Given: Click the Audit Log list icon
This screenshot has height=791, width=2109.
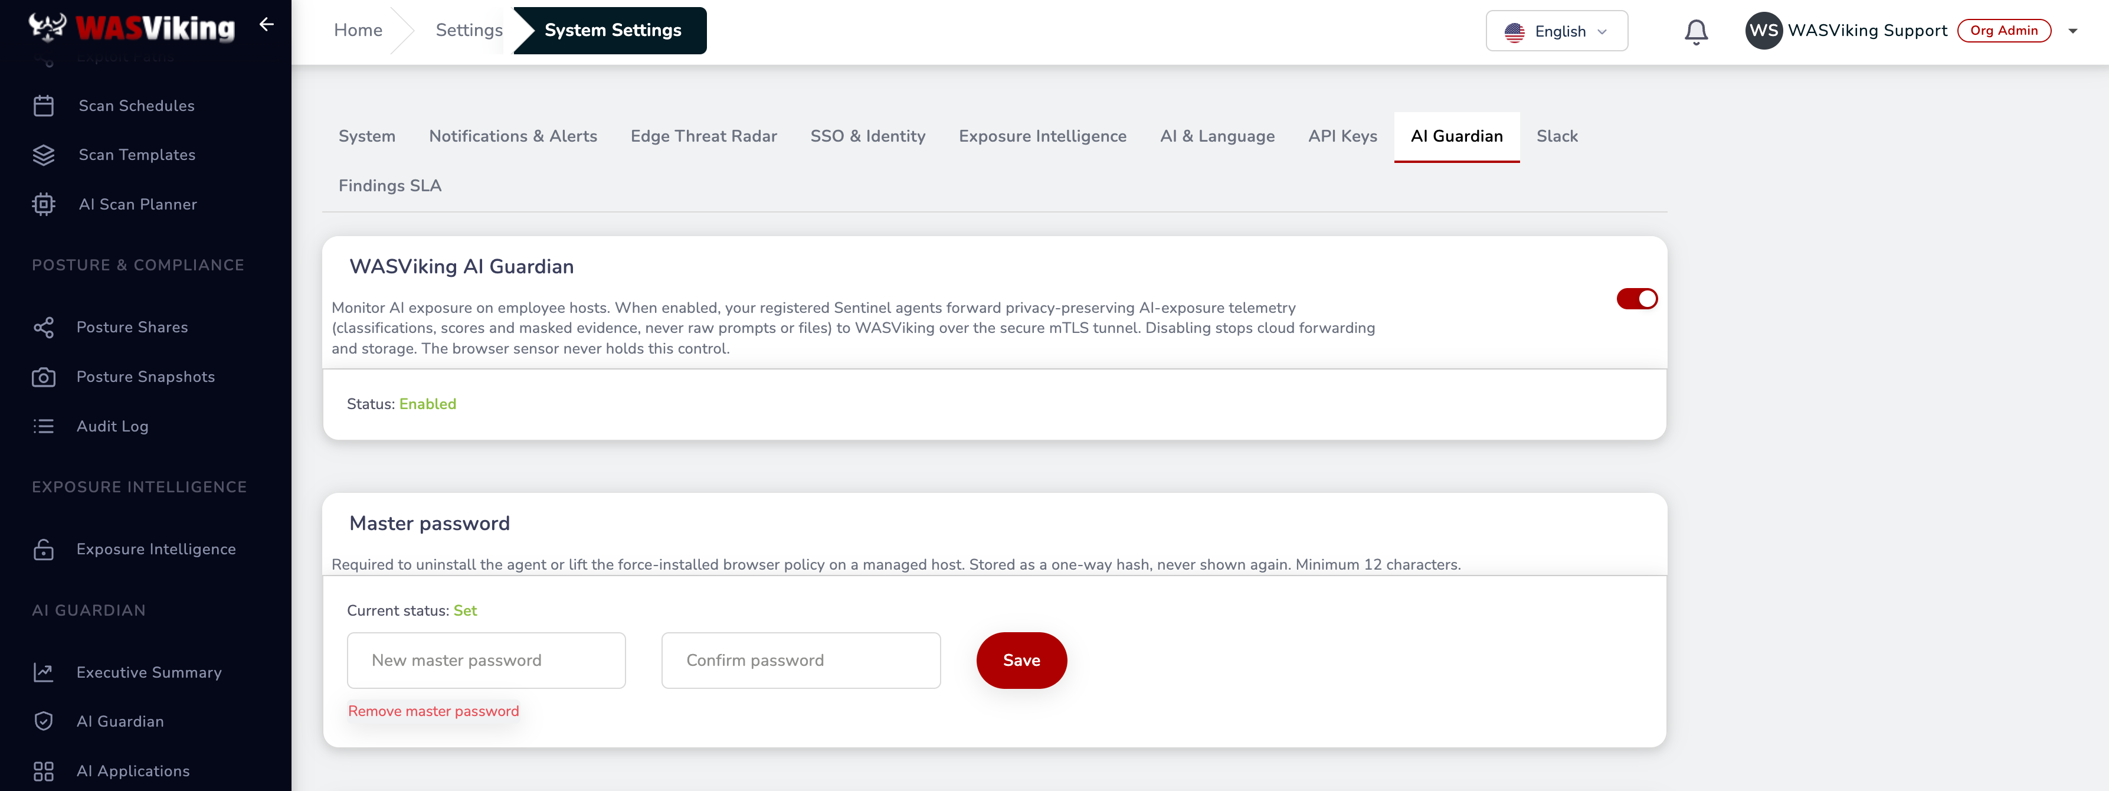Looking at the screenshot, I should click(x=44, y=426).
